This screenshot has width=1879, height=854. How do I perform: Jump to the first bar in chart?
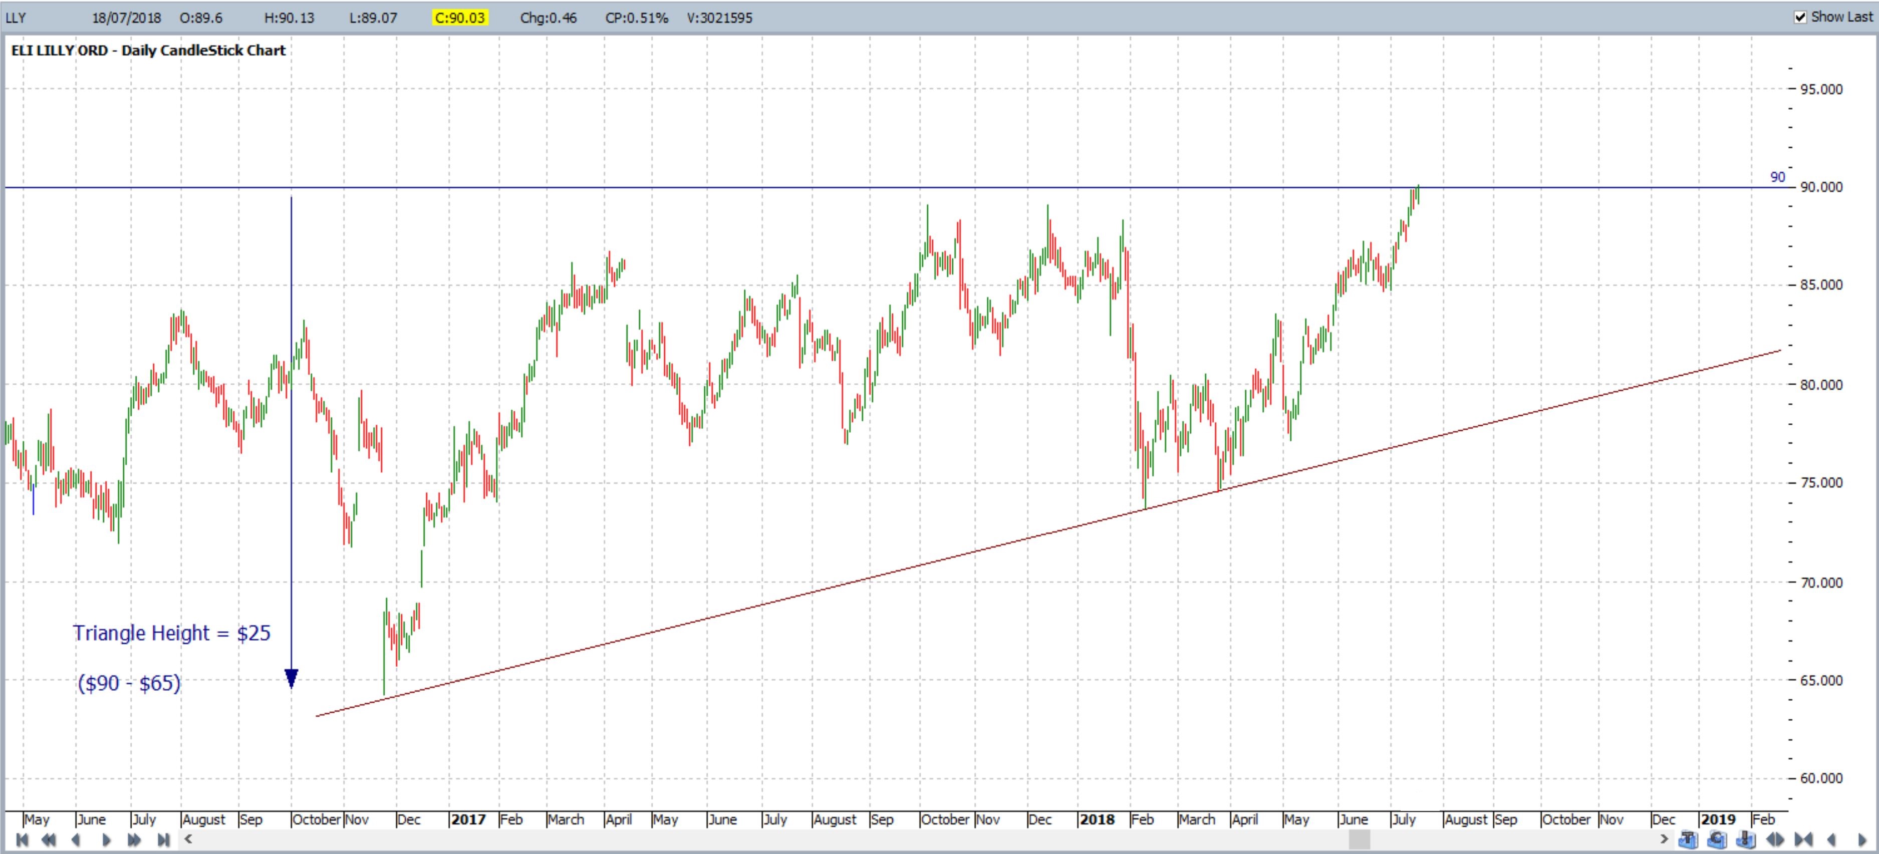[x=22, y=839]
